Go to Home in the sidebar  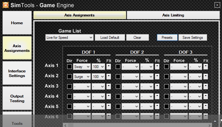click(x=17, y=23)
